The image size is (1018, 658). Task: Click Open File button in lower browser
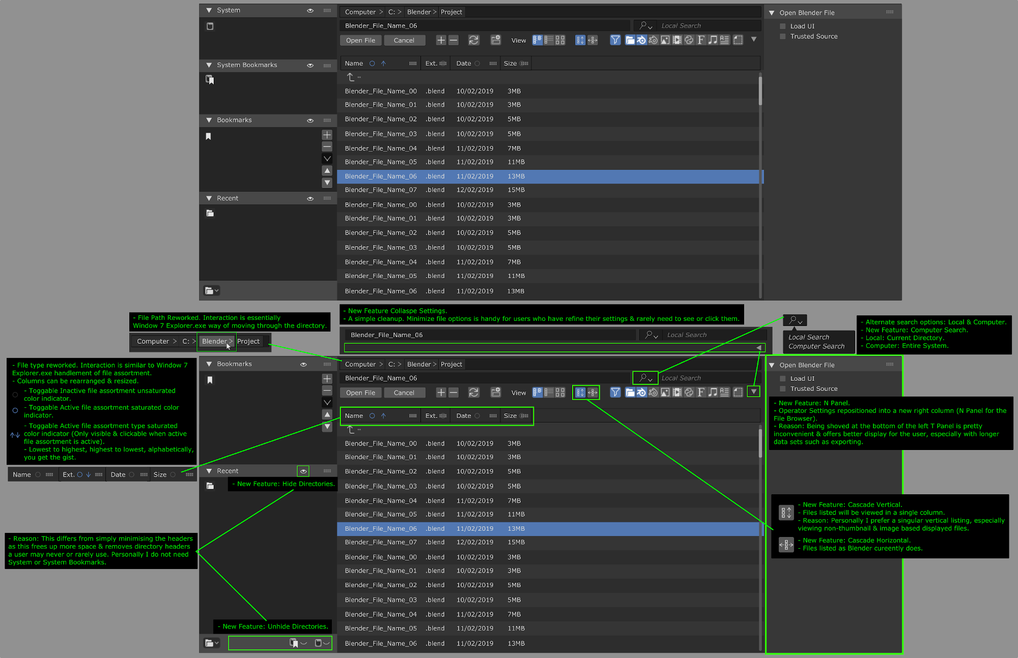360,393
